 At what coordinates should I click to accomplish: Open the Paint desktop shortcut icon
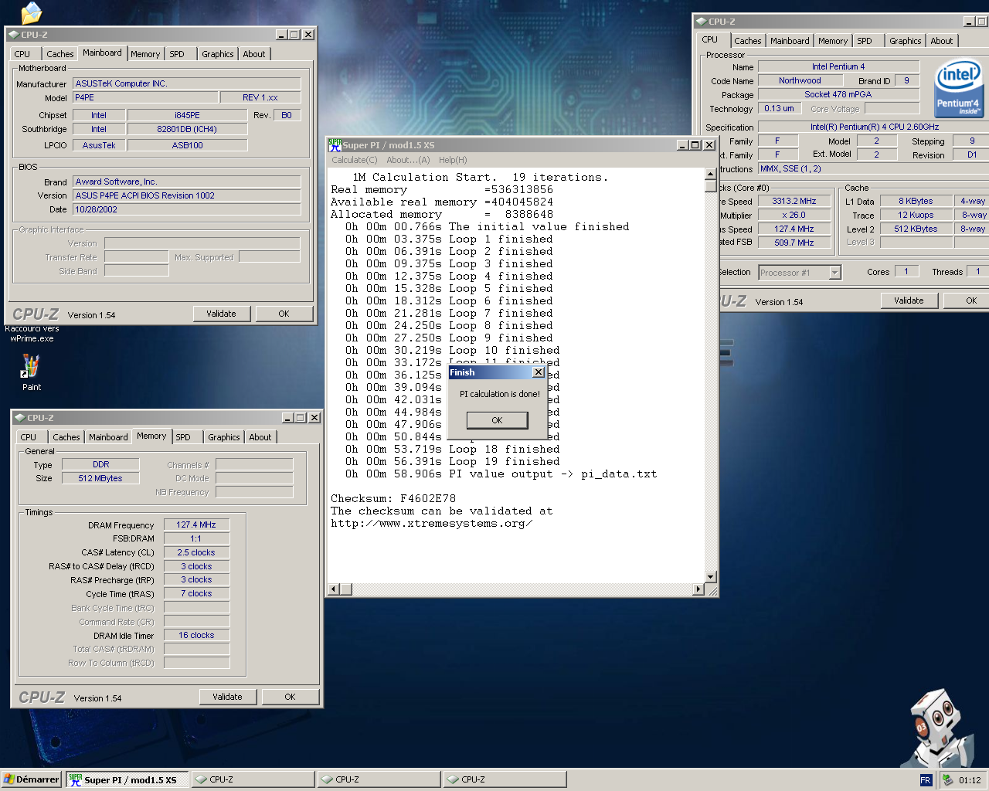click(31, 365)
